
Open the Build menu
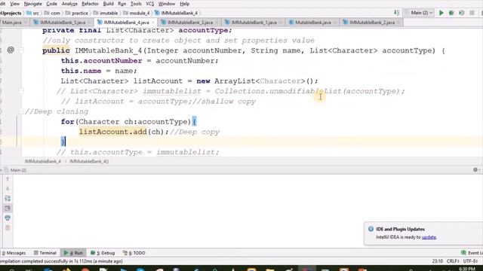108,4
